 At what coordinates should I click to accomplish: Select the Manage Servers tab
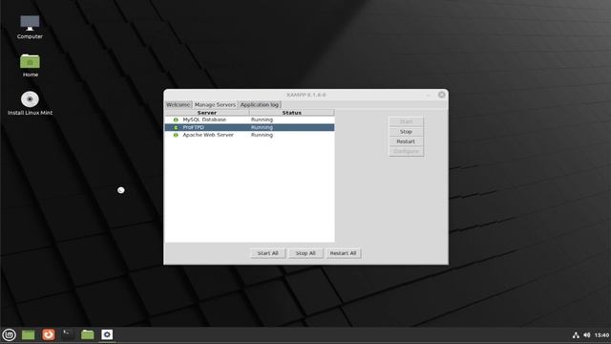(x=215, y=104)
